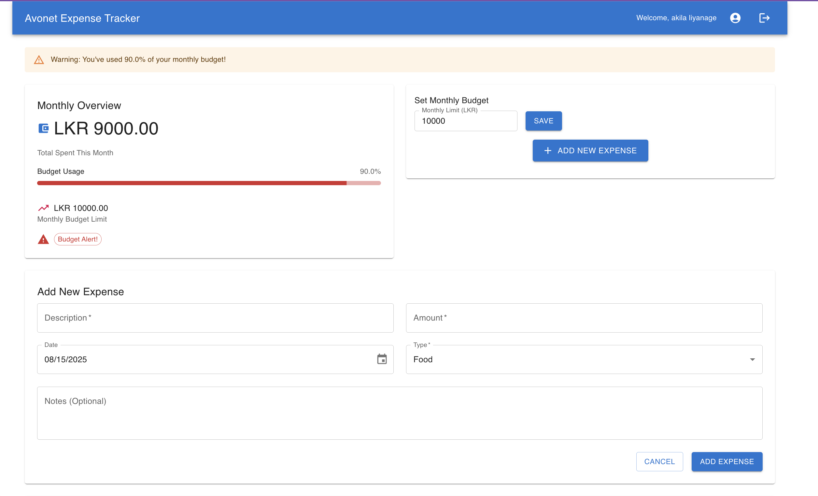Click the logout icon in header
This screenshot has width=818, height=496.
(764, 18)
